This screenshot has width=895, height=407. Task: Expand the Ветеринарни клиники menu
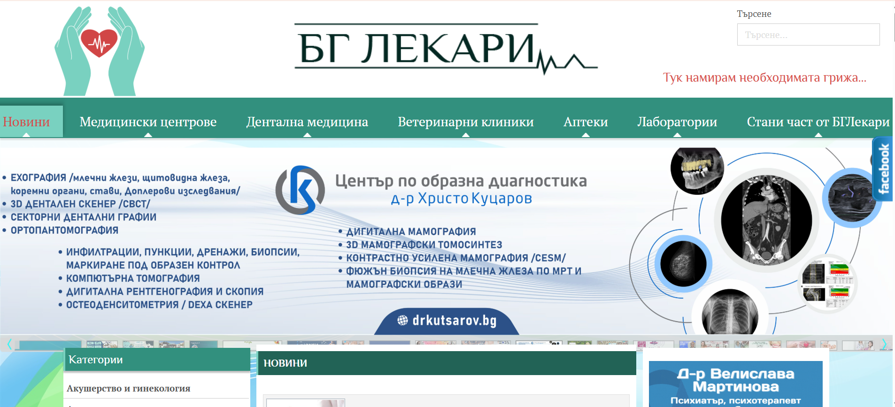click(465, 122)
